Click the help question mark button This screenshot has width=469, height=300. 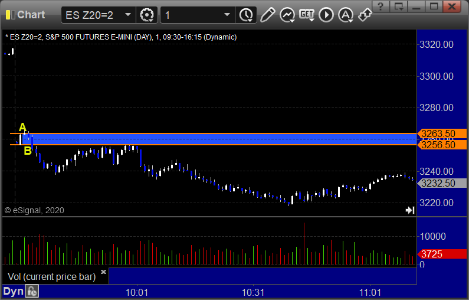(381, 6)
